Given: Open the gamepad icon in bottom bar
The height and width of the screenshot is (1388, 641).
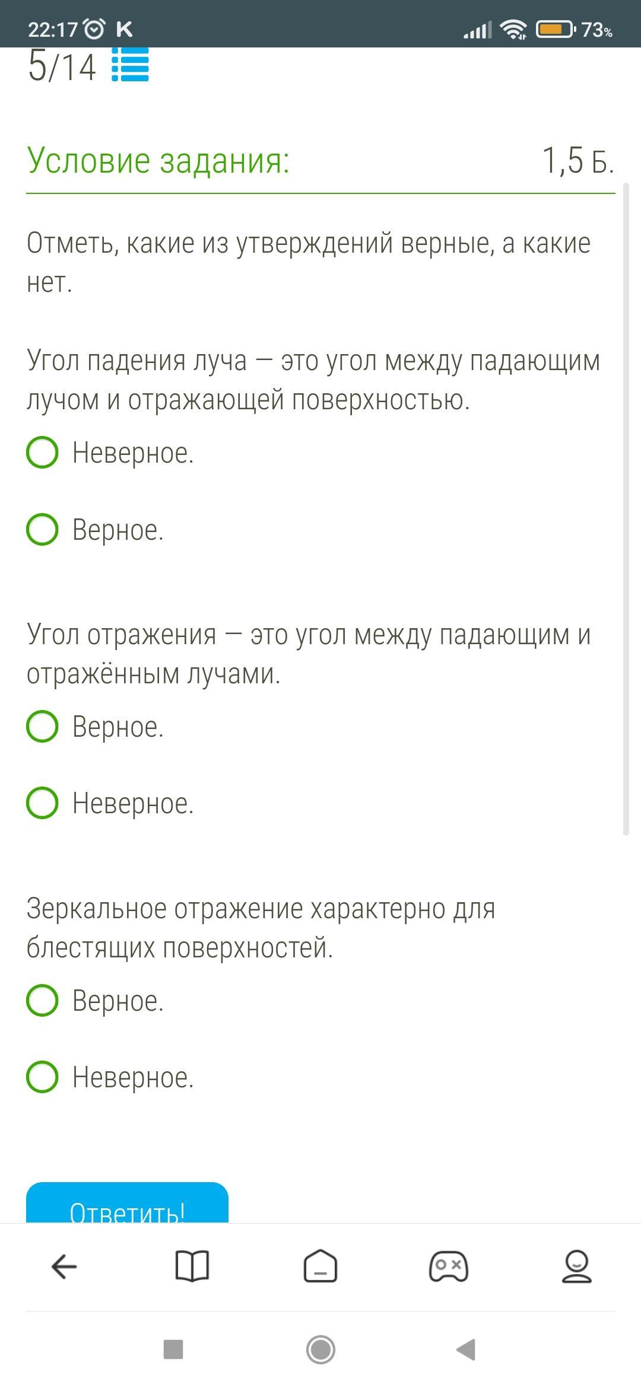Looking at the screenshot, I should click(449, 1266).
